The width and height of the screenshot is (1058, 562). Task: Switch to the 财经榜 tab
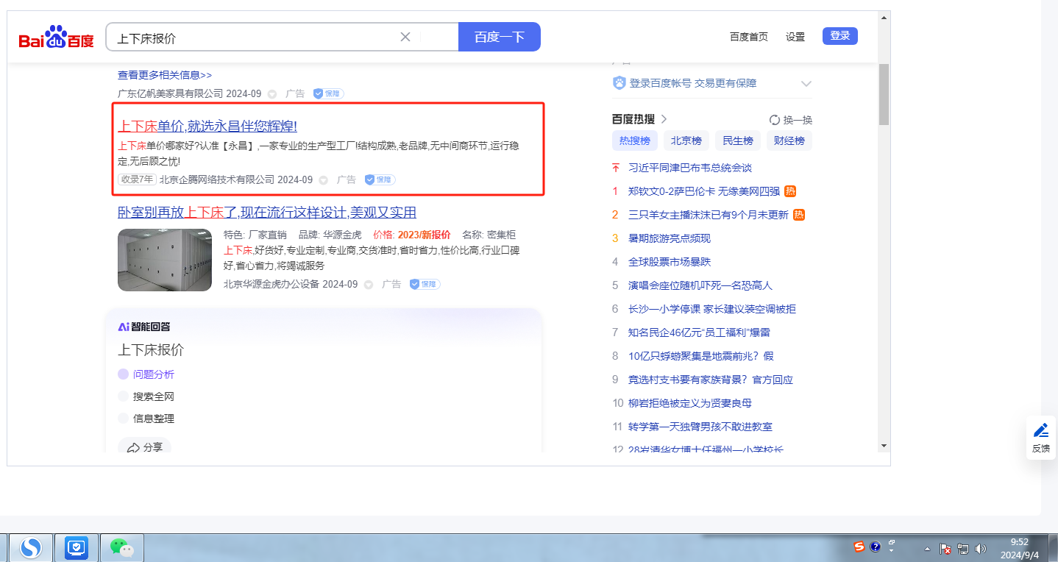coord(789,140)
